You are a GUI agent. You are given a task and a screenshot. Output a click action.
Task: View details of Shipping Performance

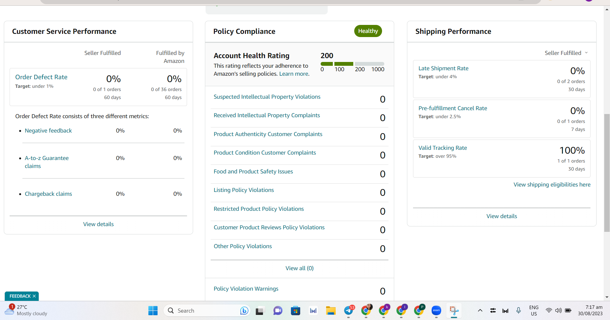click(502, 216)
